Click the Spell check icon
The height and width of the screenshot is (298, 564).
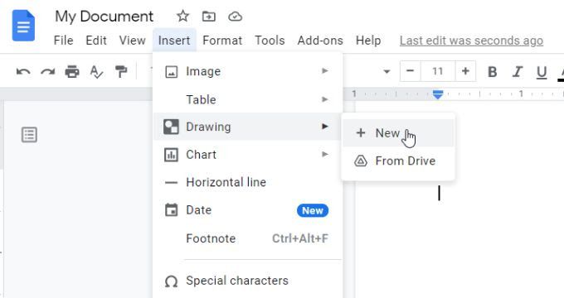96,72
